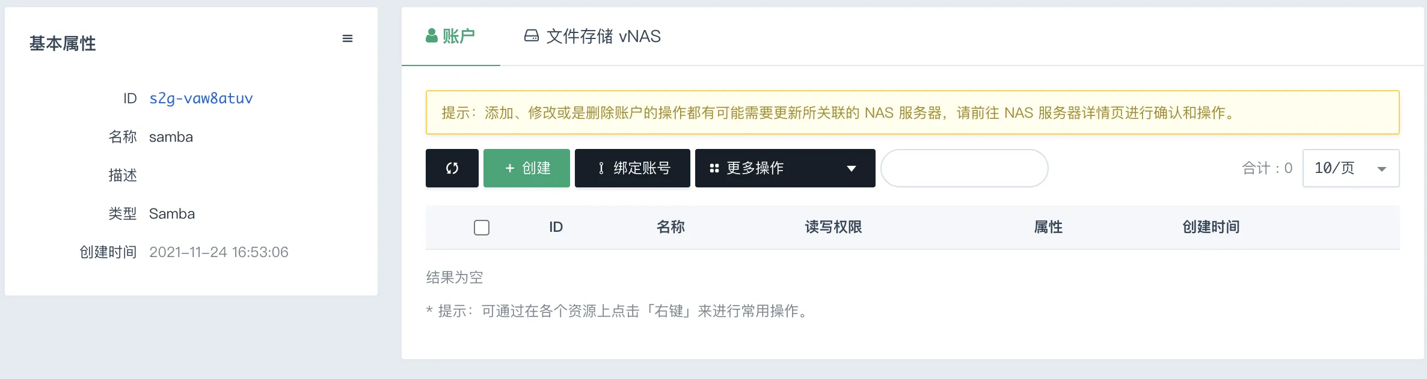Sort by the 创建时间 column header
Screen dimensions: 1427x379
point(1211,227)
